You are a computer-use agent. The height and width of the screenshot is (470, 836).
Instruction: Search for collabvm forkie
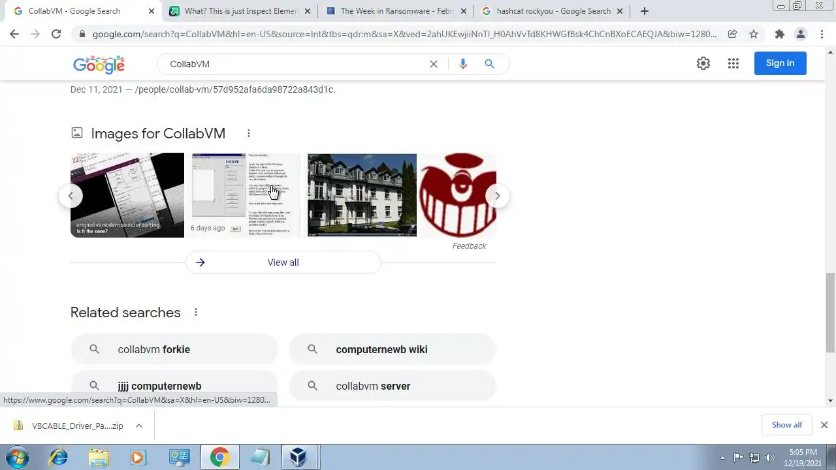(174, 349)
